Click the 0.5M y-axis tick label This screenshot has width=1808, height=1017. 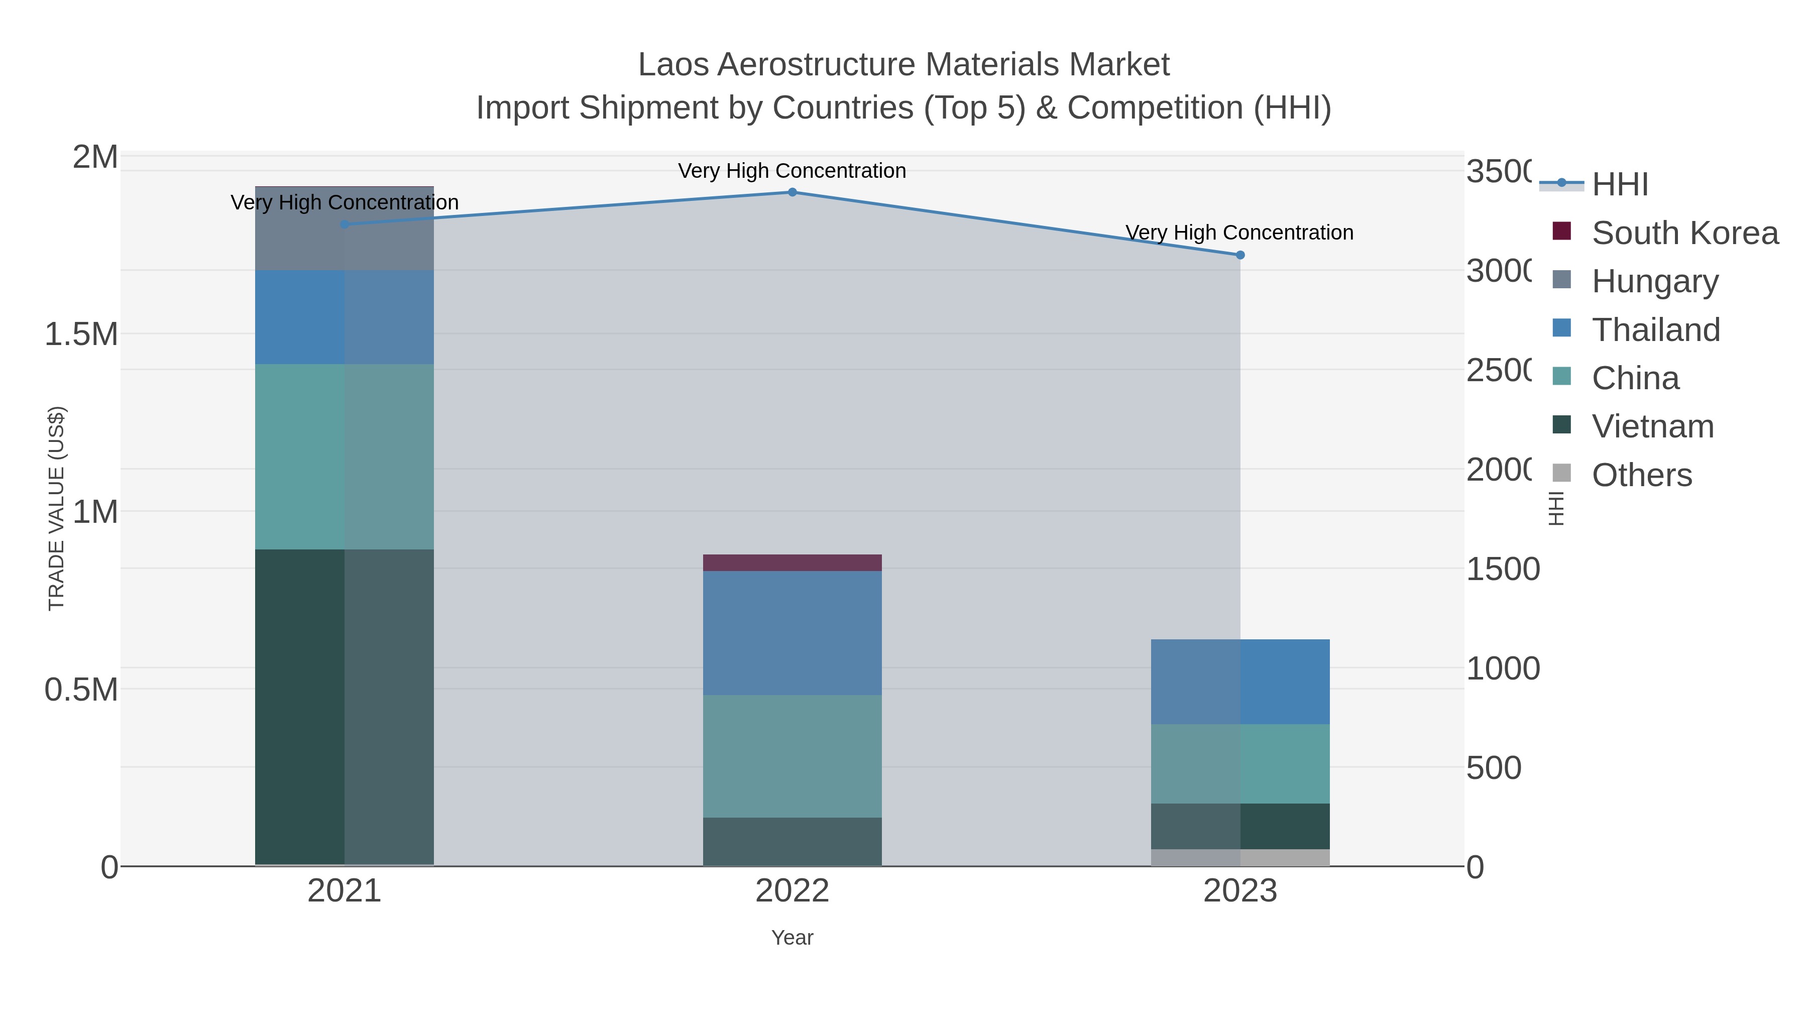[81, 690]
